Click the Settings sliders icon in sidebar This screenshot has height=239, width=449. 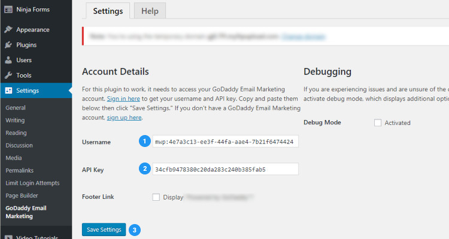coord(8,91)
